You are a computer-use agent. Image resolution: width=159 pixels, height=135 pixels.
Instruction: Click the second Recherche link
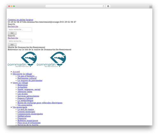pos(13,38)
